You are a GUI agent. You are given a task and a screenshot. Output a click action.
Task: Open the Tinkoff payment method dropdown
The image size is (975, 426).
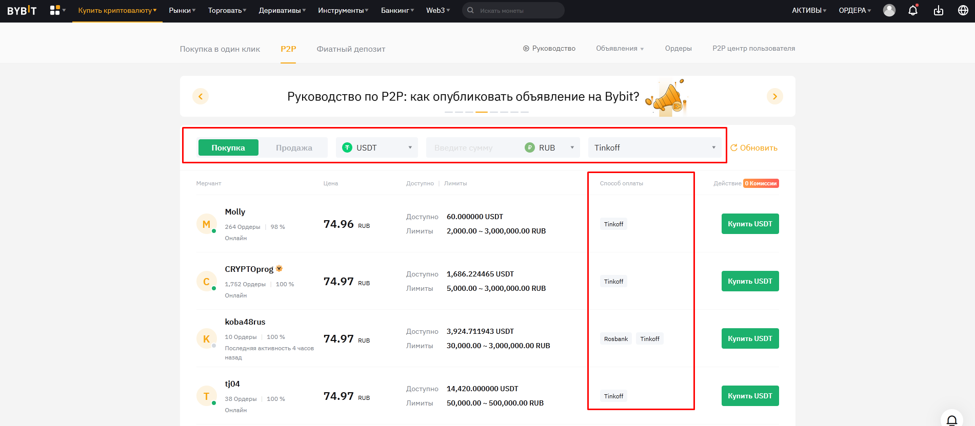pos(655,147)
